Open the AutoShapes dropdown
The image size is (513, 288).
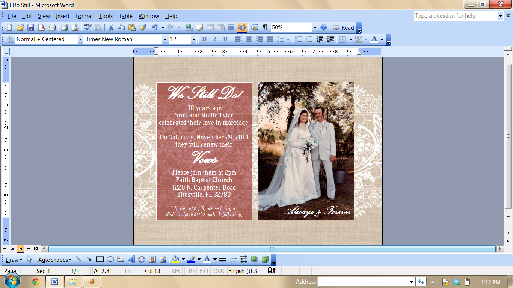click(x=55, y=259)
